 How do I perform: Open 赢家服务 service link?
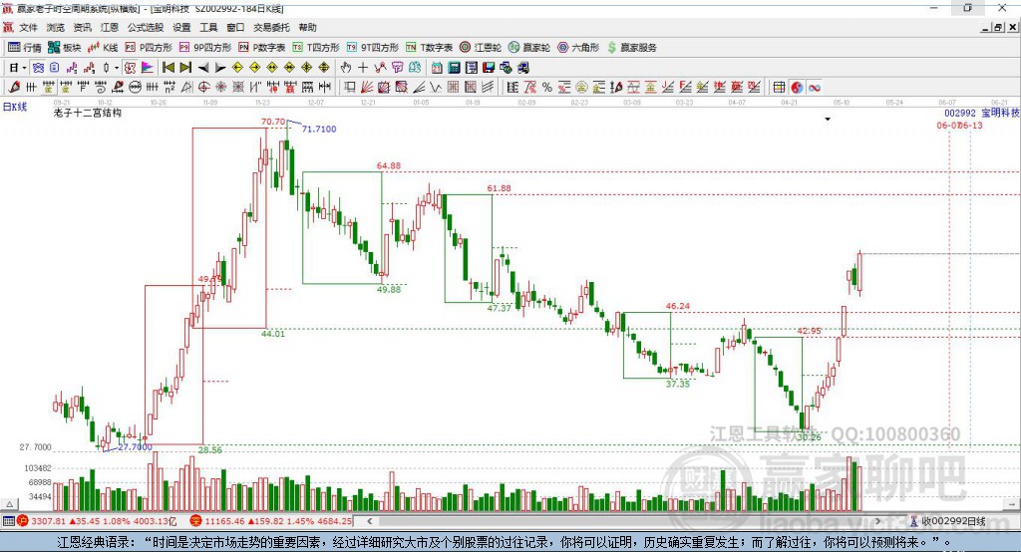coord(632,48)
